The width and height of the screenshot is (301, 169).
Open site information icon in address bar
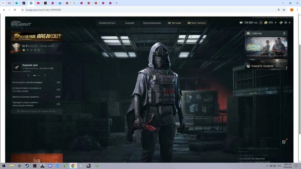[23, 10]
